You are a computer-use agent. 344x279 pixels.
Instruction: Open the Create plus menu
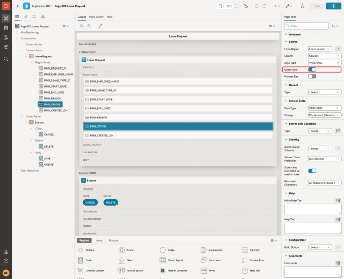point(277,6)
